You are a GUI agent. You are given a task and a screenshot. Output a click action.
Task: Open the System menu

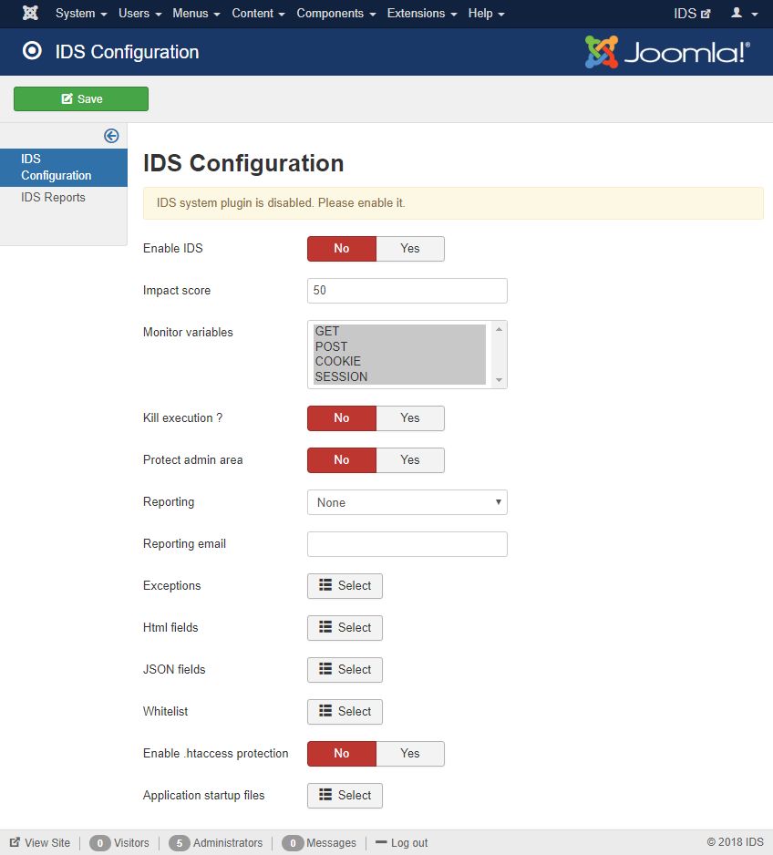point(81,13)
